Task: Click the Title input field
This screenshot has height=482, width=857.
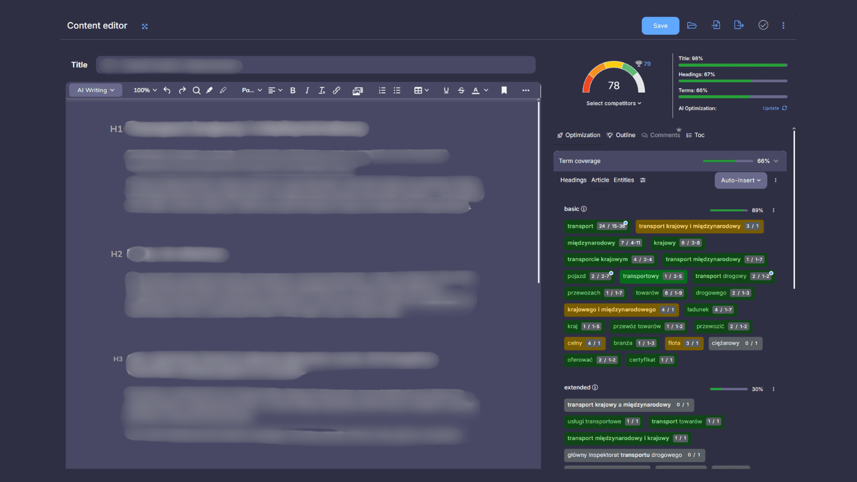Action: click(315, 65)
